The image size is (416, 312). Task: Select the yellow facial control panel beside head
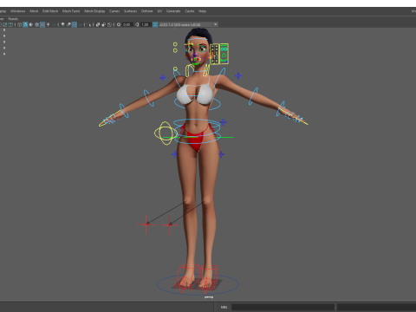[x=219, y=54]
